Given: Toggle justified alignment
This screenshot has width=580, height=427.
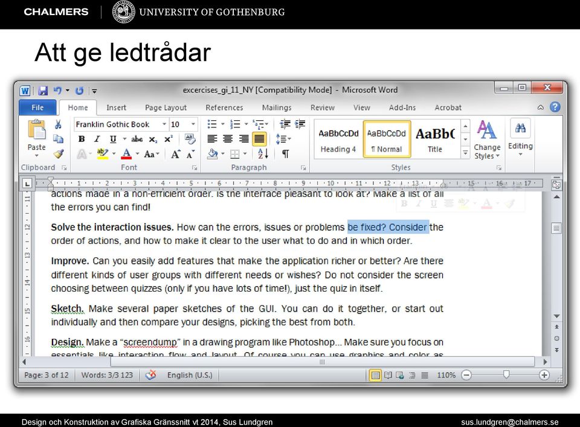Looking at the screenshot, I should pyautogui.click(x=259, y=139).
